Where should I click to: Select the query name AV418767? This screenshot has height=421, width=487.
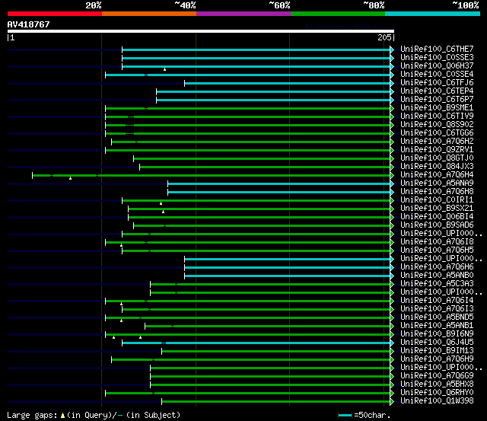pyautogui.click(x=29, y=24)
